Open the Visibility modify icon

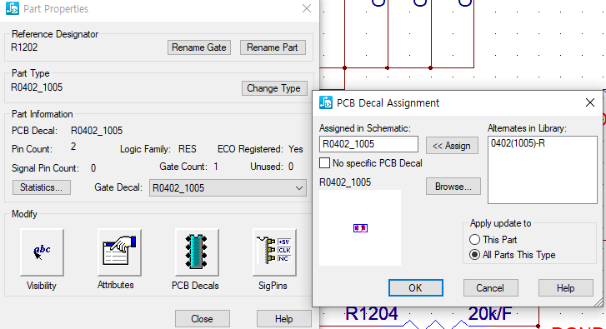coord(42,252)
